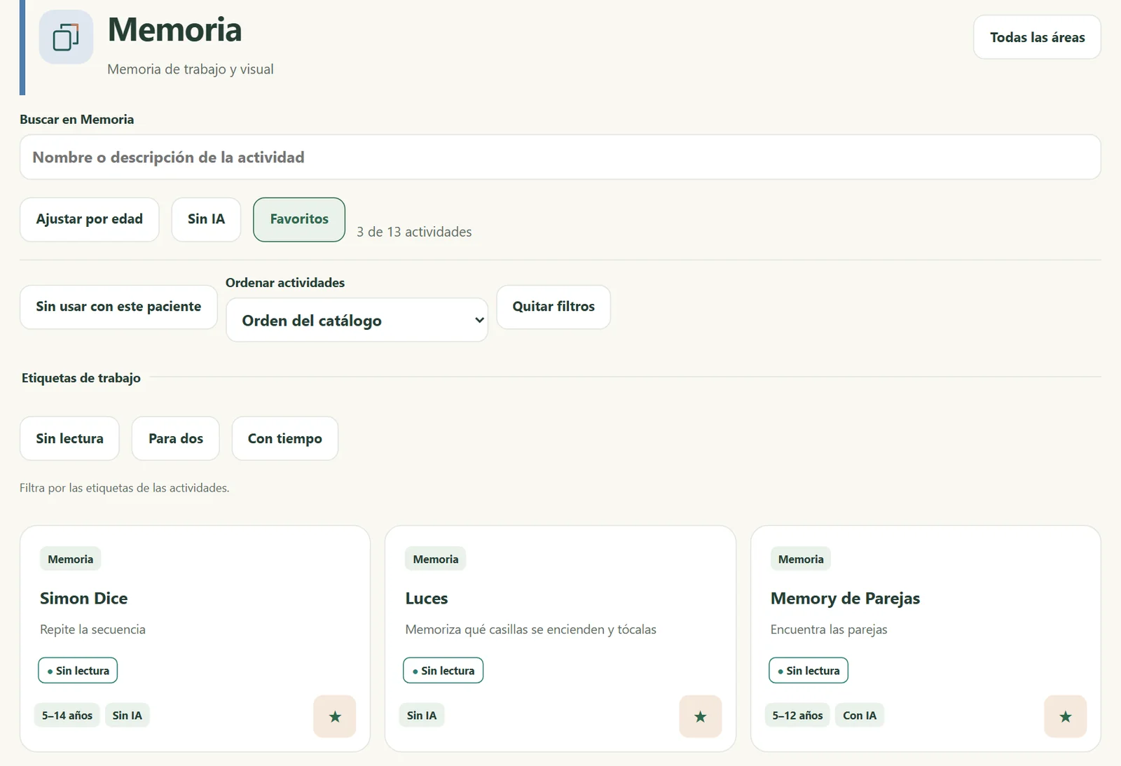Image resolution: width=1121 pixels, height=766 pixels.
Task: Click the Filtra por las etiquetas hint
Action: (125, 488)
